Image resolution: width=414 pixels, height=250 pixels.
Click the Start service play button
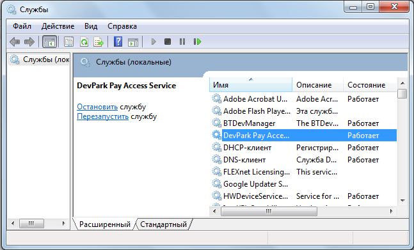point(154,42)
